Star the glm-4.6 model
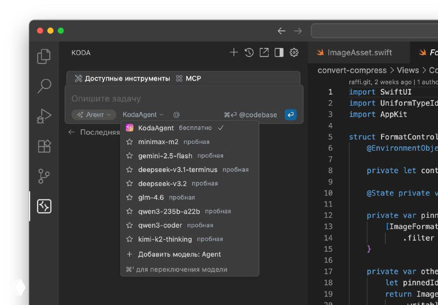The height and width of the screenshot is (305, 438). click(129, 198)
